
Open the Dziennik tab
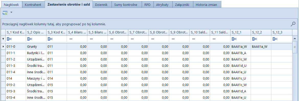[x=102, y=5]
